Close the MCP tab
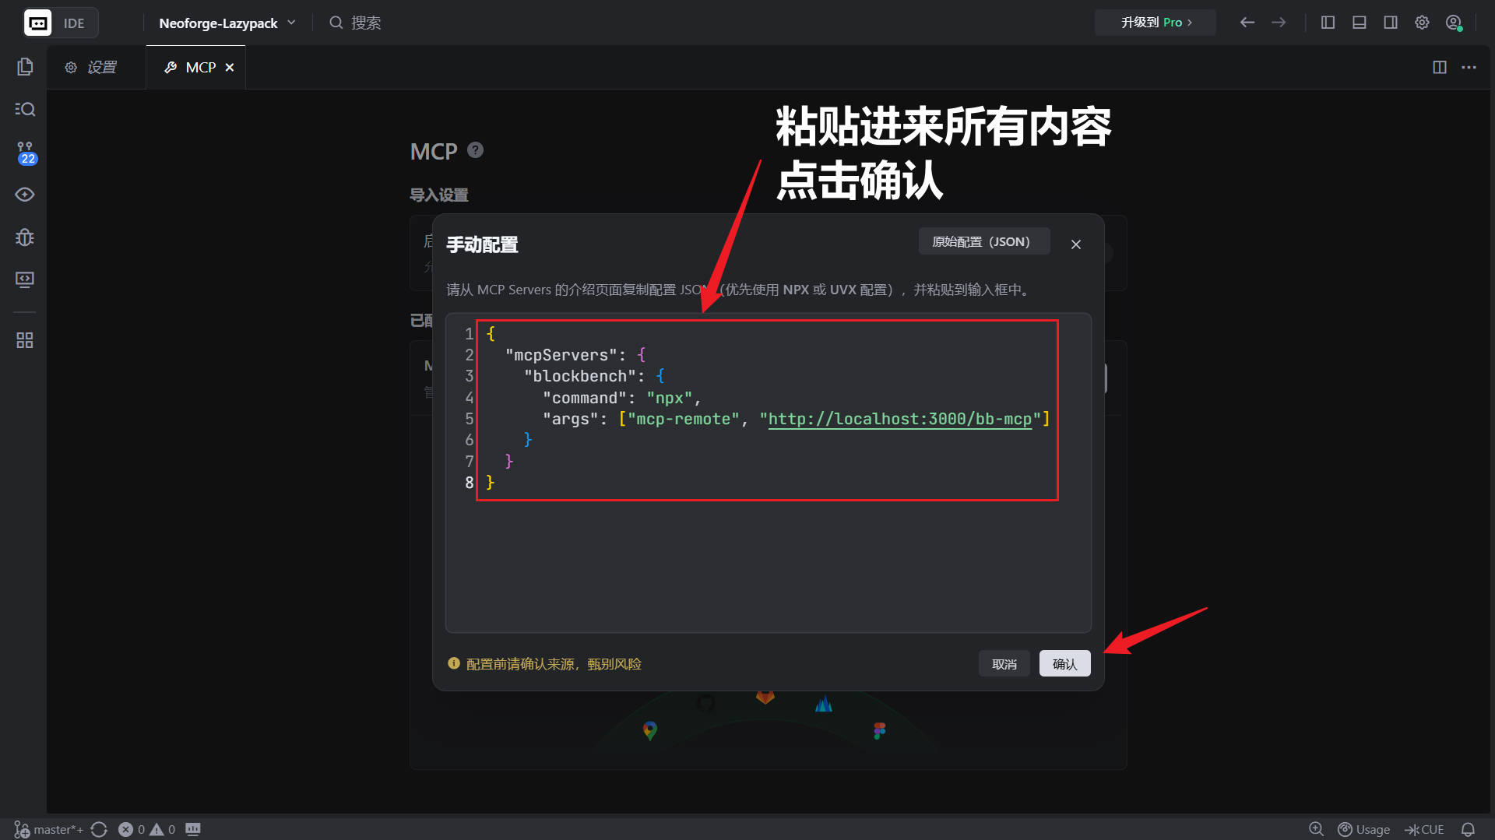 (x=230, y=68)
